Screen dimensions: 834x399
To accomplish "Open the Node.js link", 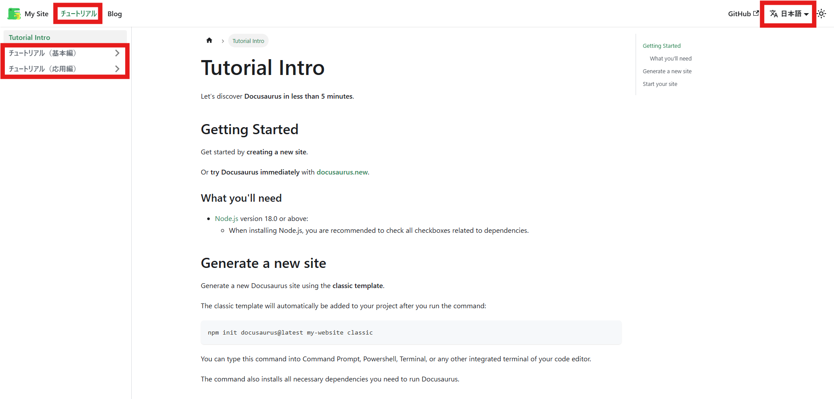I will [226, 218].
